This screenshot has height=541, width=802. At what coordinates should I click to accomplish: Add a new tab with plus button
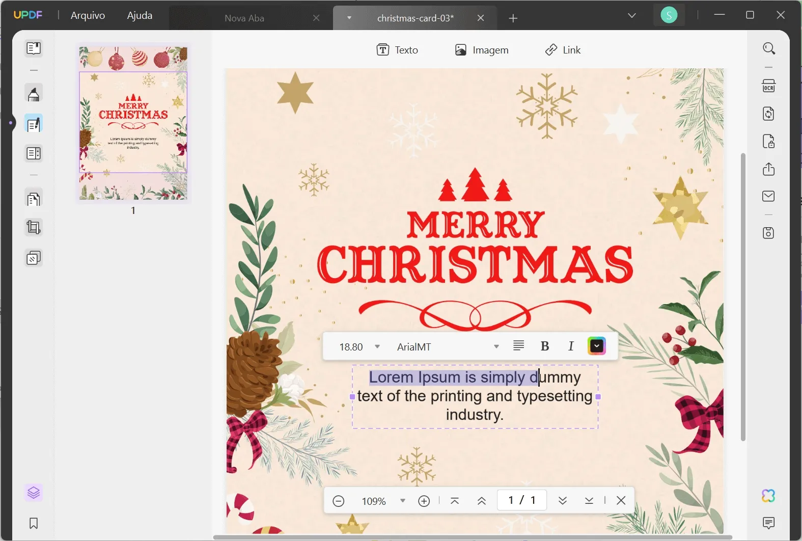513,18
